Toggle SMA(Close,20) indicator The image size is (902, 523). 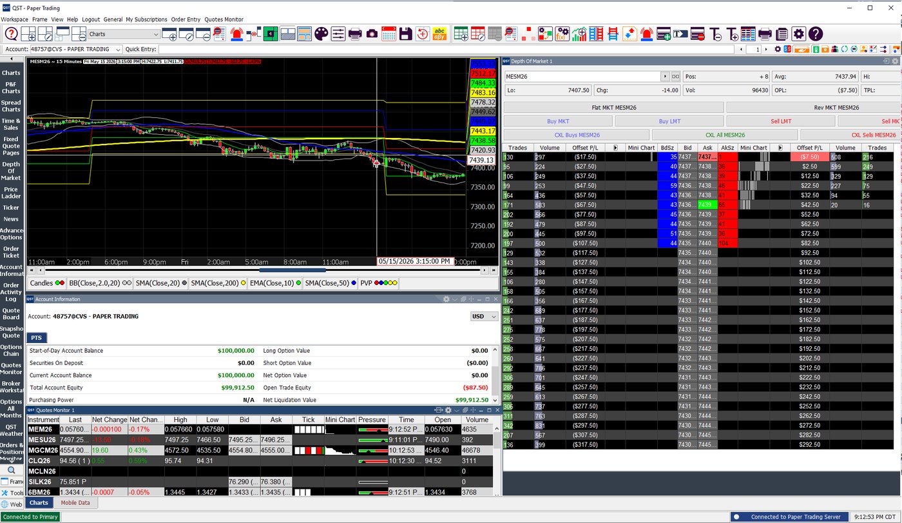[161, 283]
